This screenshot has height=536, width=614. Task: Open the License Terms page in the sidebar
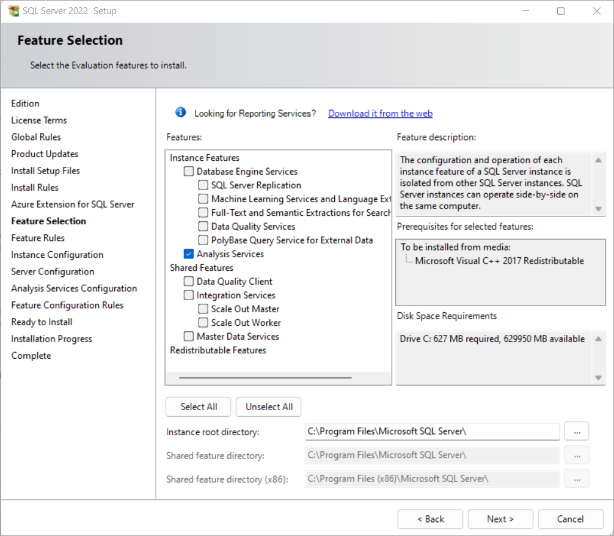(38, 120)
